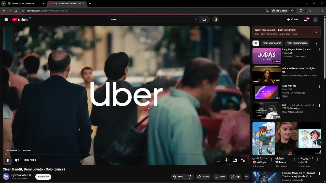The height and width of the screenshot is (183, 326).
Task: Visit the uber.com sponsor link
Action: pos(27,150)
